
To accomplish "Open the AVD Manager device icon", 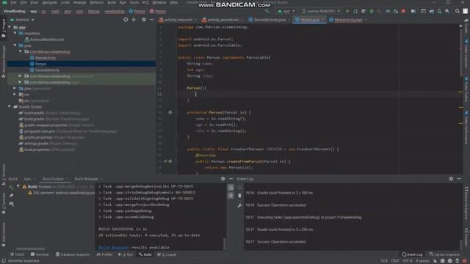I will tap(439, 11).
